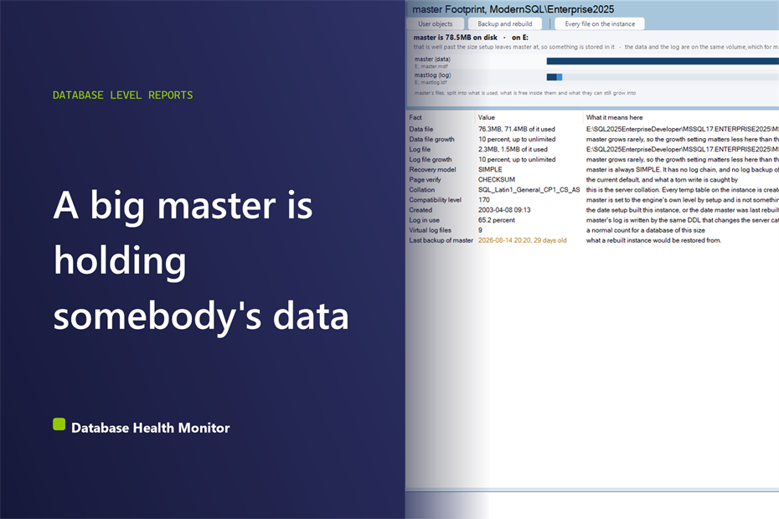Screen dimensions: 779x519
Task: Click the master (data) file label
Action: pos(432,59)
